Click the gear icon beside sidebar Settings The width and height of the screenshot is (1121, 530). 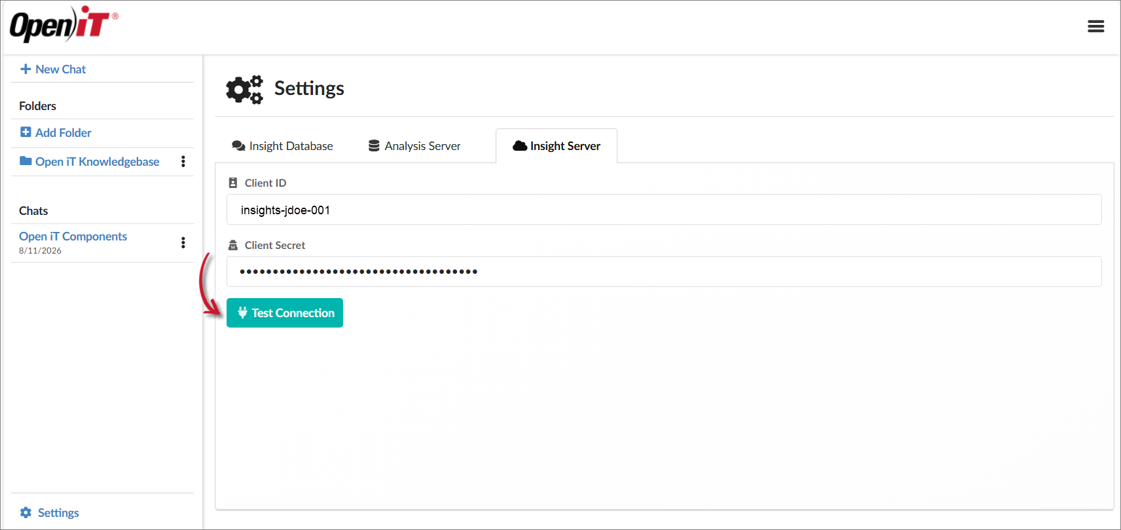coord(26,512)
